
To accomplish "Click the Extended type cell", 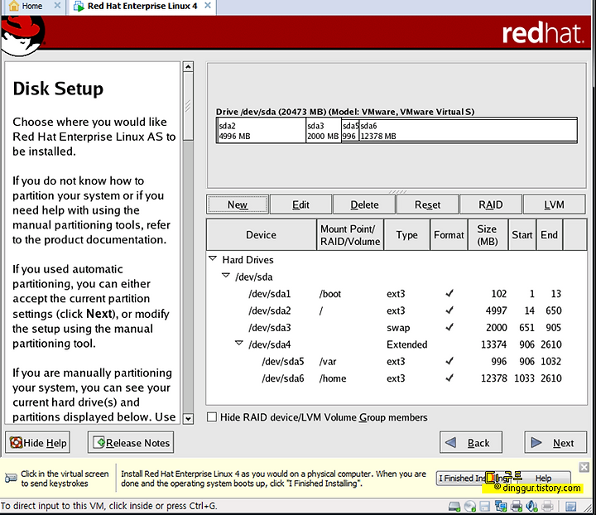I will [x=406, y=344].
